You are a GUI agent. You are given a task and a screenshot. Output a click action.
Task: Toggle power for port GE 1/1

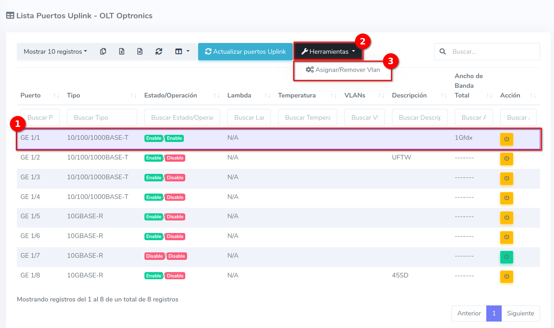click(506, 139)
